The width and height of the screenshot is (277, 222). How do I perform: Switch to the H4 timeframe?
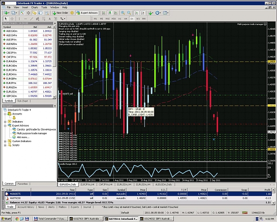pyautogui.click(x=125, y=19)
